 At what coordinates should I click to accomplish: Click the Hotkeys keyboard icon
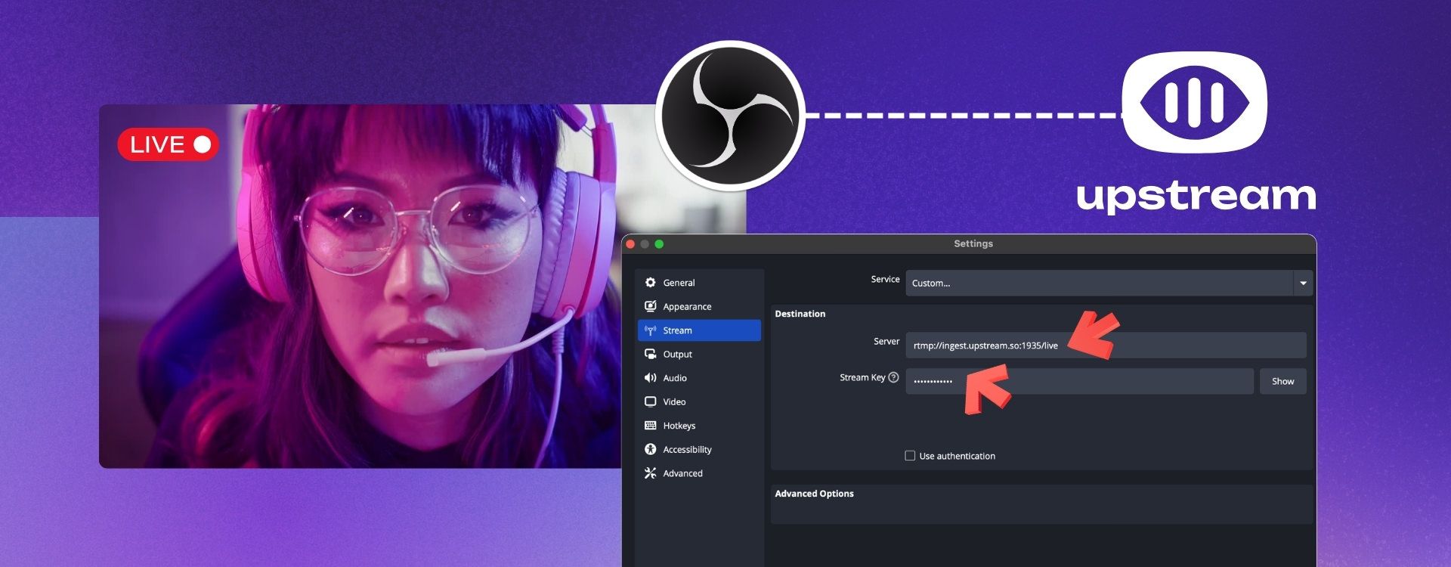click(x=650, y=426)
